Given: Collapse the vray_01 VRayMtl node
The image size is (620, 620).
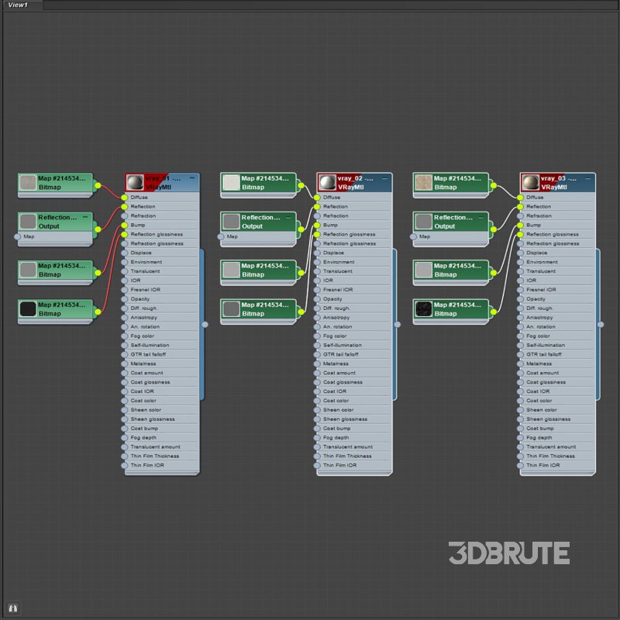Looking at the screenshot, I should click(x=192, y=178).
